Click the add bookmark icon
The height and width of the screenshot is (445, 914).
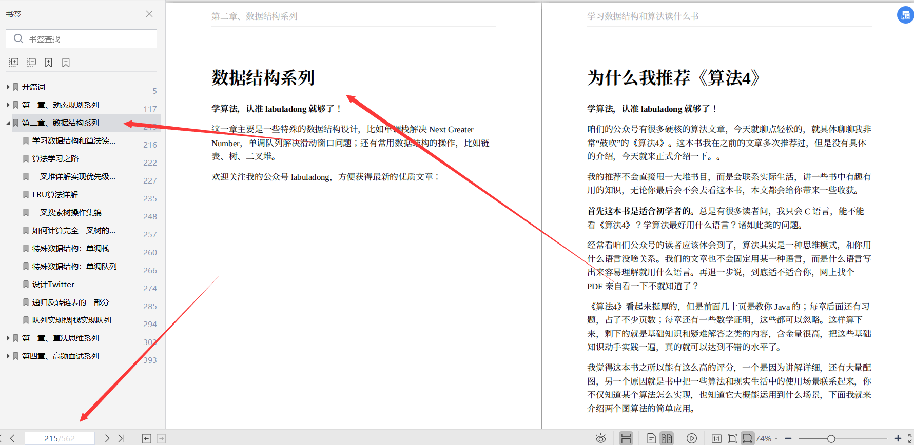pyautogui.click(x=48, y=63)
